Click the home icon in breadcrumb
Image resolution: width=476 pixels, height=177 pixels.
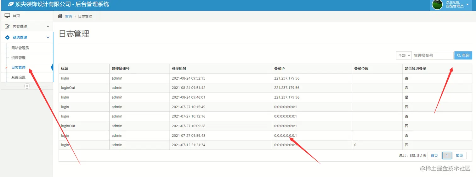(x=60, y=16)
